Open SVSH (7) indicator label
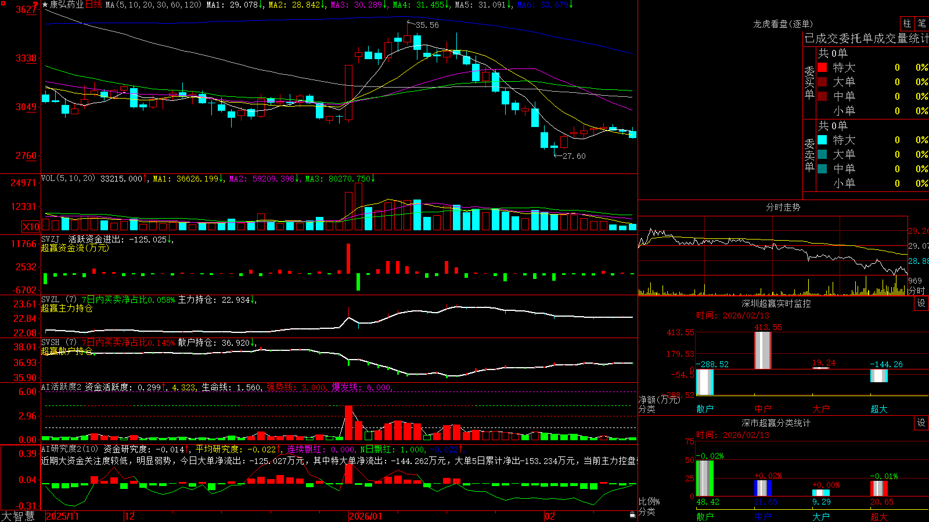Viewport: 929px width, 522px height. (59, 343)
